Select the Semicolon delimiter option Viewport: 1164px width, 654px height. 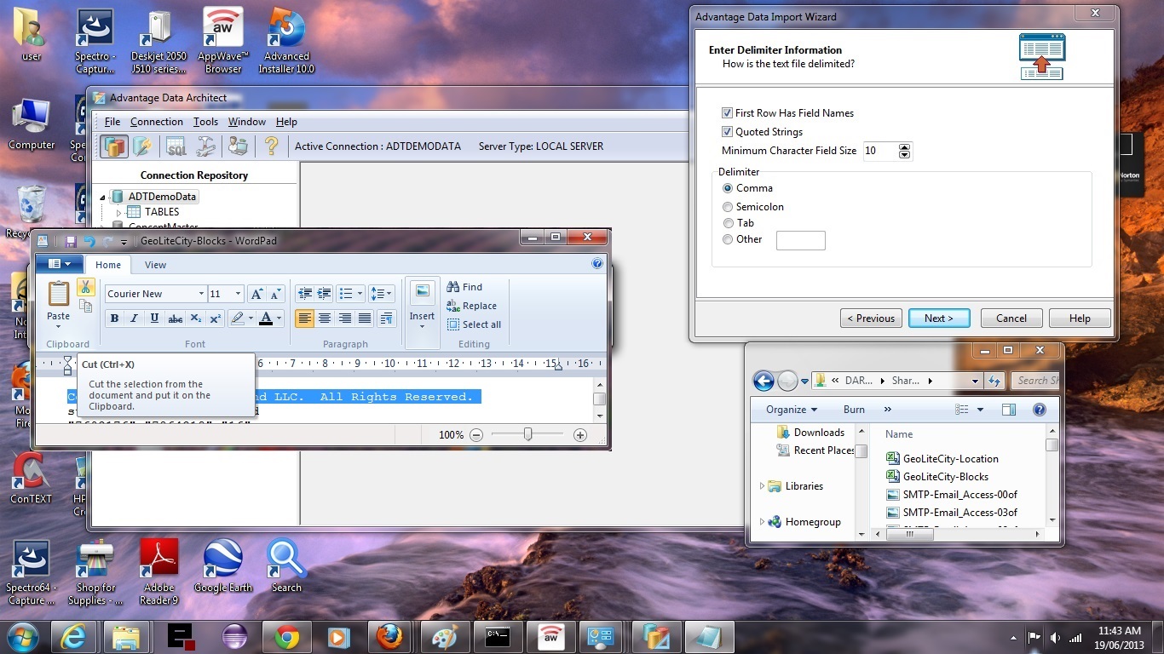coord(728,207)
